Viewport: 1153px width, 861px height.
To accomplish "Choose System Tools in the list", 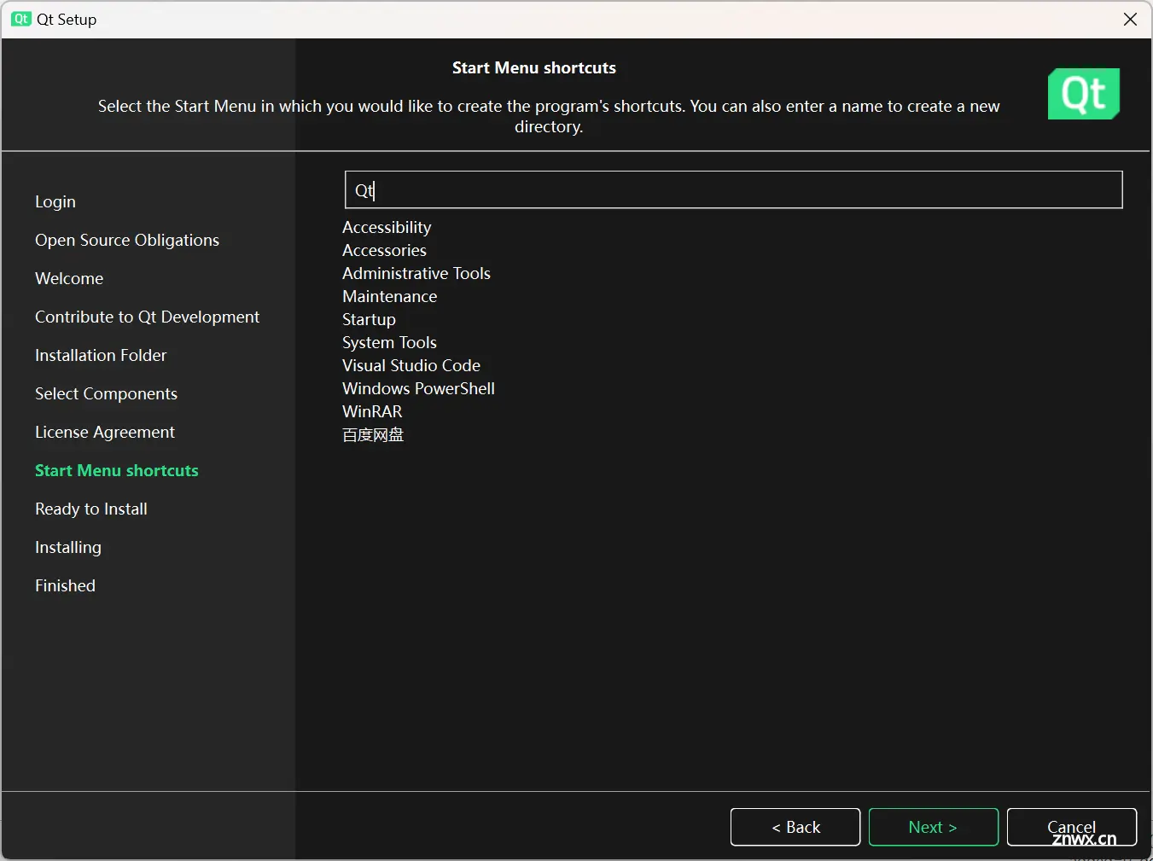I will (x=389, y=342).
